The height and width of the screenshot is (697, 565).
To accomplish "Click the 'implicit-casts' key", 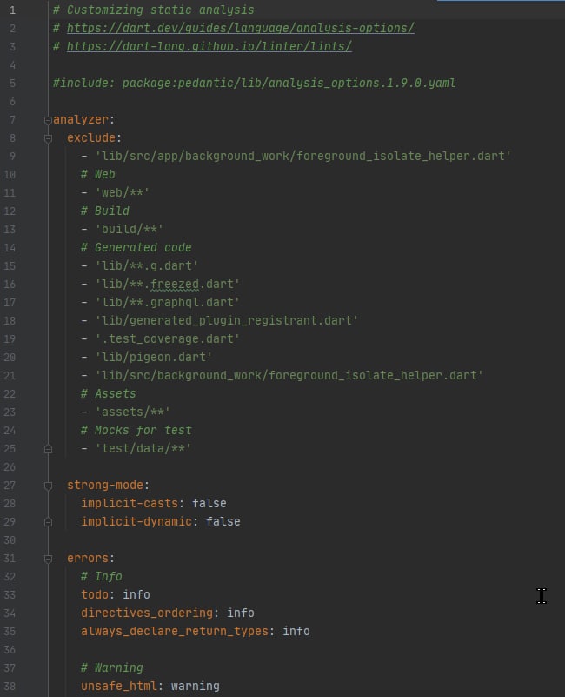I will coord(130,503).
